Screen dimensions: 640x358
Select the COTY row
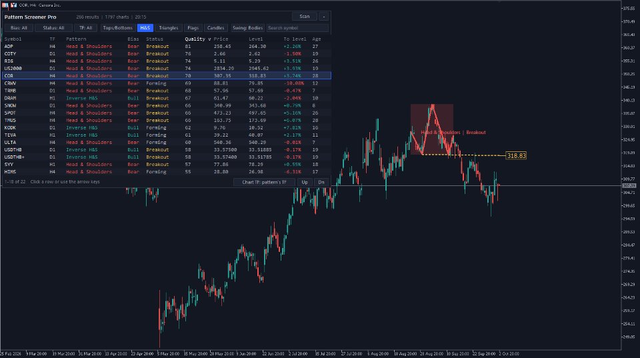167,54
